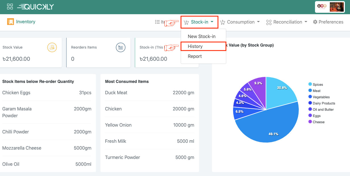Select New Stock-in from the menu
Viewport: 350px width, 176px height.
coord(201,36)
